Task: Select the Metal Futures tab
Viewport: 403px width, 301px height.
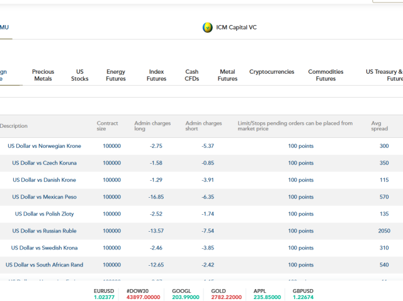Action: click(x=227, y=76)
